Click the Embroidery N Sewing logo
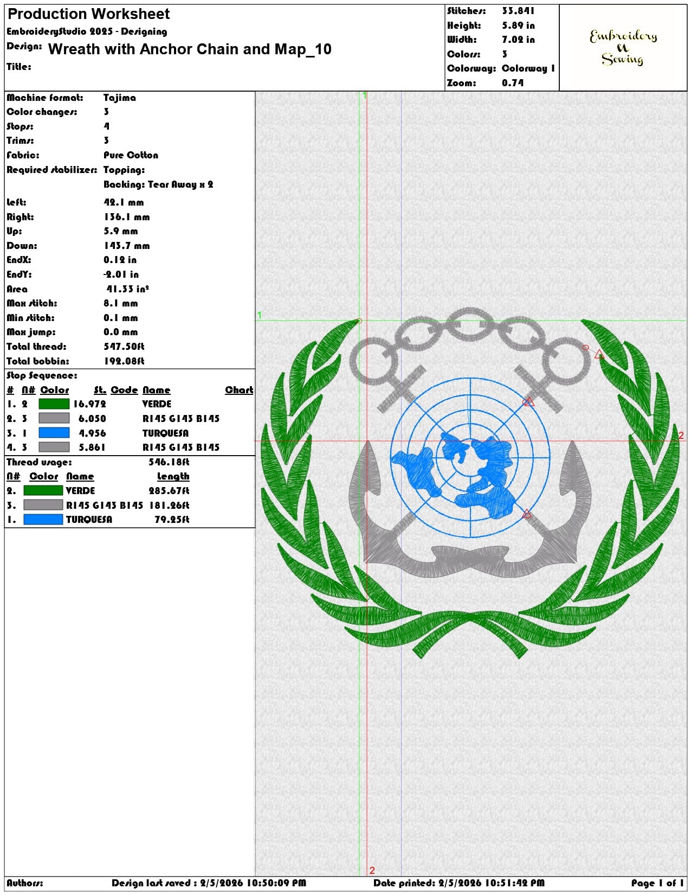Screen dimensions: 691x895 623,48
